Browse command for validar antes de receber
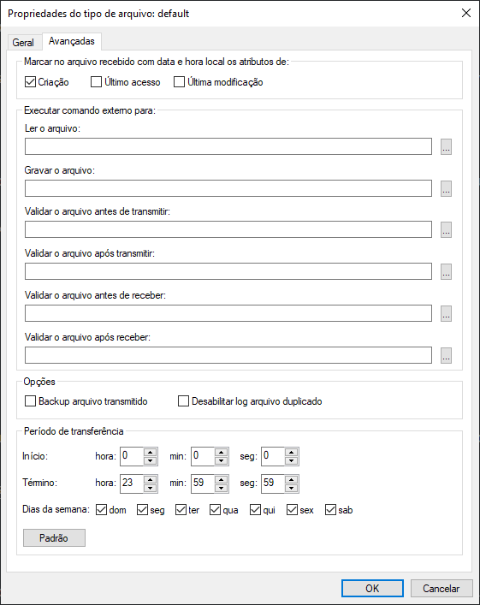This screenshot has height=605, width=480. point(446,313)
